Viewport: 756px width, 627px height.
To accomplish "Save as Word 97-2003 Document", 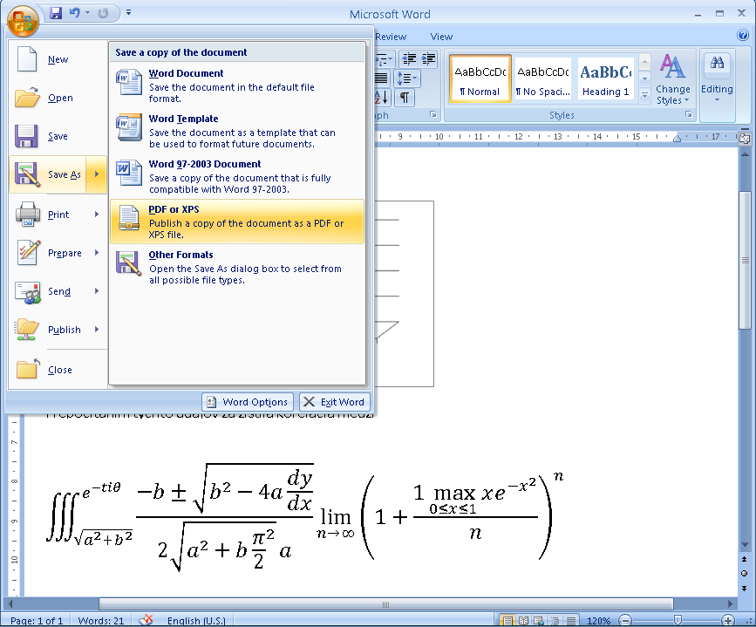I will tap(236, 176).
